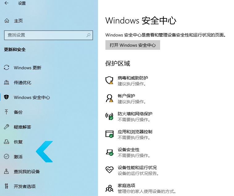This screenshot has width=234, height=196.
Task: Open the Windows 更新 sidebar item
Action: tap(28, 68)
